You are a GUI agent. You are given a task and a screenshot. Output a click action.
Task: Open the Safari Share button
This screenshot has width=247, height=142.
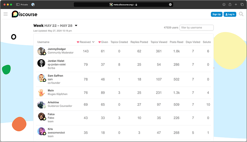(230, 4)
